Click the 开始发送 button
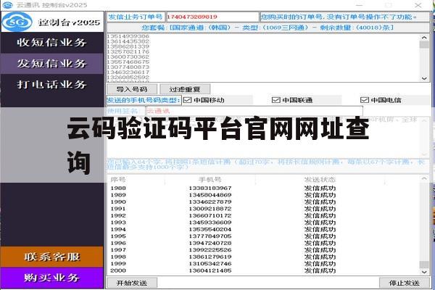The image size is (435, 290). [x=132, y=283]
